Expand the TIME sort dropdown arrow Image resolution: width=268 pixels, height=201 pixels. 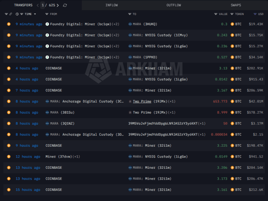tap(35, 14)
